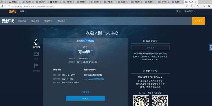Click the 去申诉 appeal button
212x106 pixels.
coord(85,98)
